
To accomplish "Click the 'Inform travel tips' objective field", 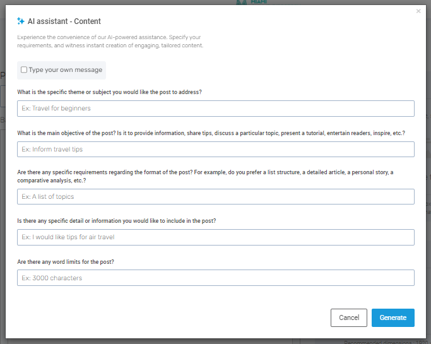I will tap(216, 150).
